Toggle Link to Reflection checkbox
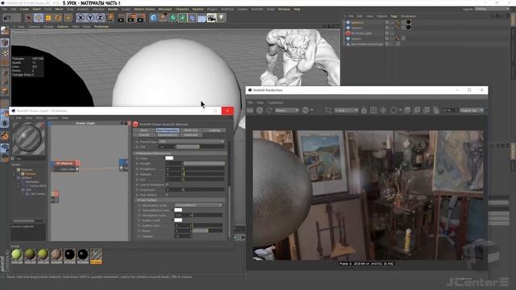The height and width of the screenshot is (290, 516). click(x=167, y=184)
